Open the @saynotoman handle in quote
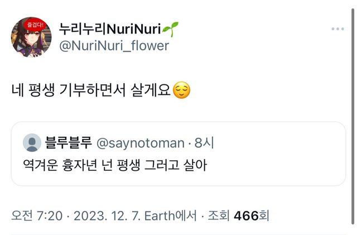Screen dimensions: 357x235 click(x=140, y=143)
